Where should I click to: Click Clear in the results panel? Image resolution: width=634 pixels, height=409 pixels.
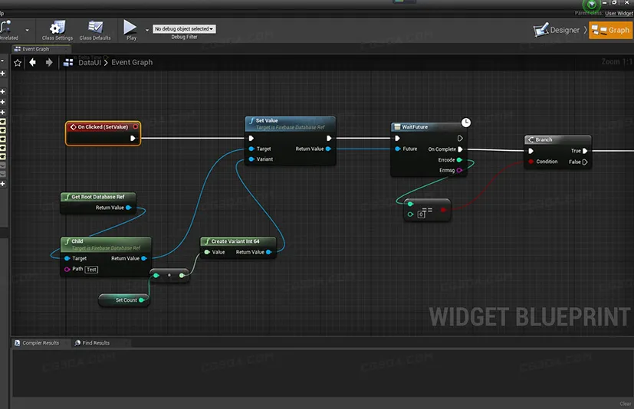(x=625, y=404)
